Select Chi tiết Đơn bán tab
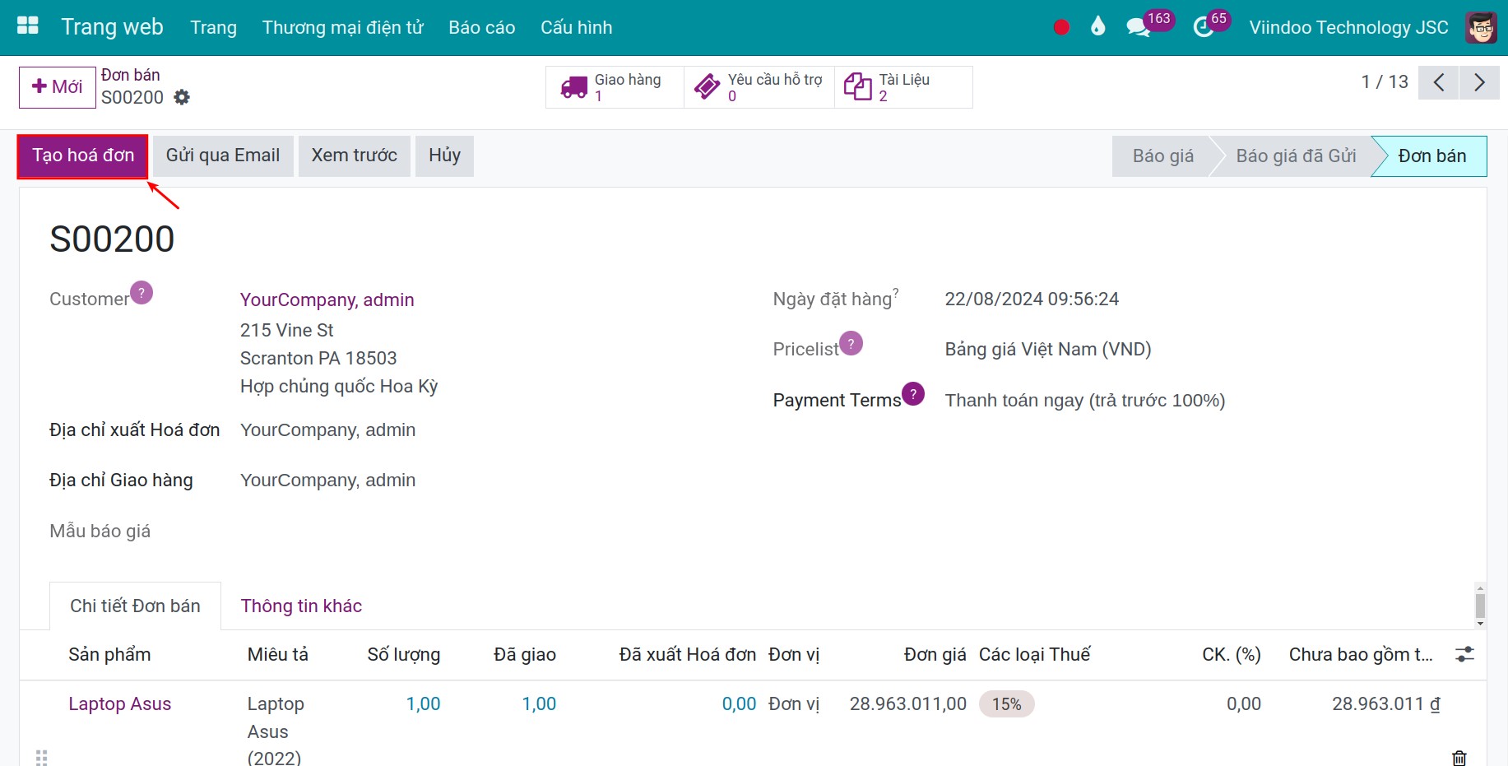 [x=136, y=606]
